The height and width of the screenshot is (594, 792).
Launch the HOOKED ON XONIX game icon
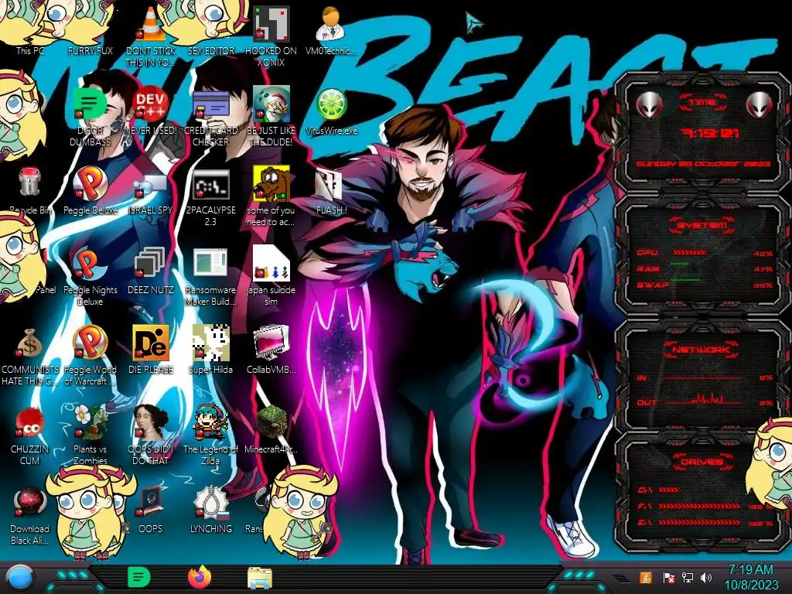271,24
